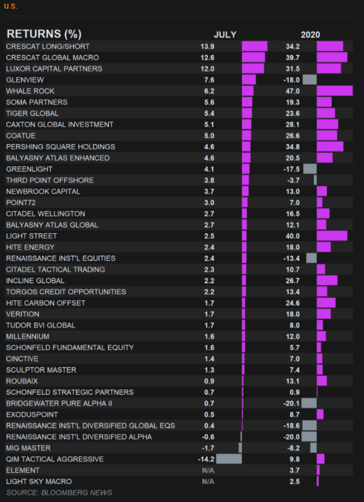364x502 pixels.
Task: Click the LIGHT SKY MACRO fund name
Action: click(x=39, y=481)
